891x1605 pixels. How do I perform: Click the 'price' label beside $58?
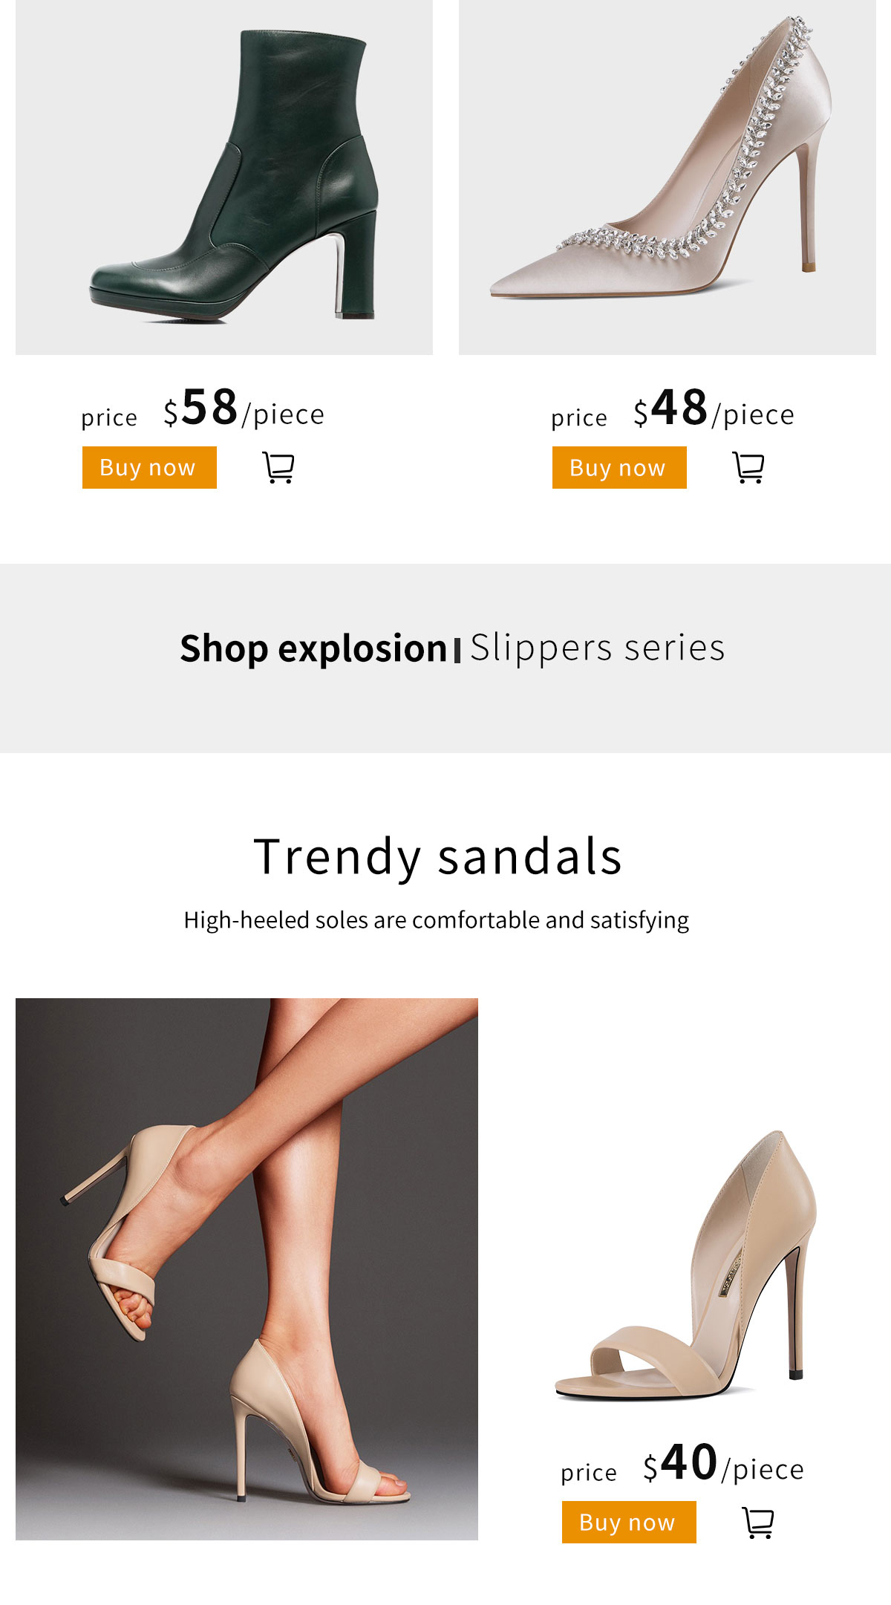tap(109, 417)
